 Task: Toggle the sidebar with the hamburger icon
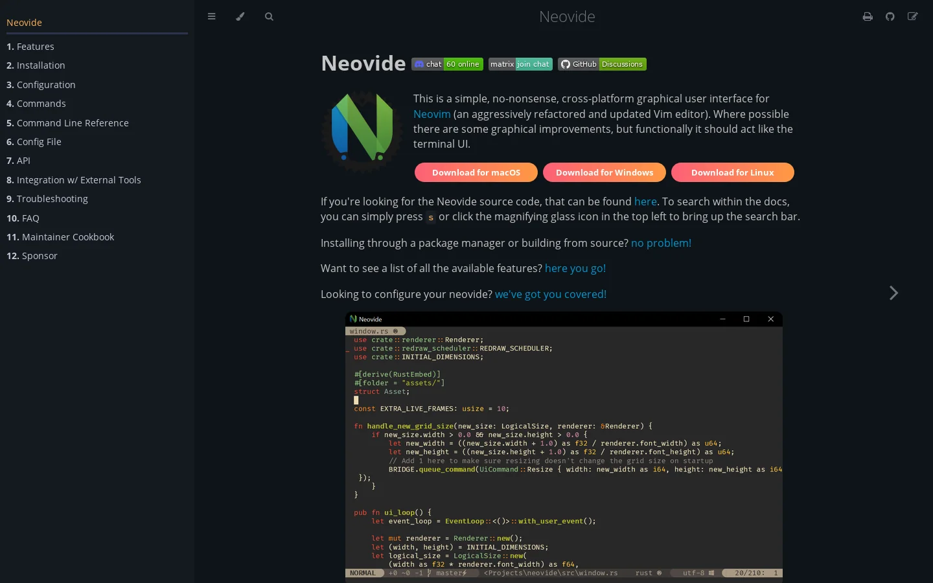coord(211,16)
